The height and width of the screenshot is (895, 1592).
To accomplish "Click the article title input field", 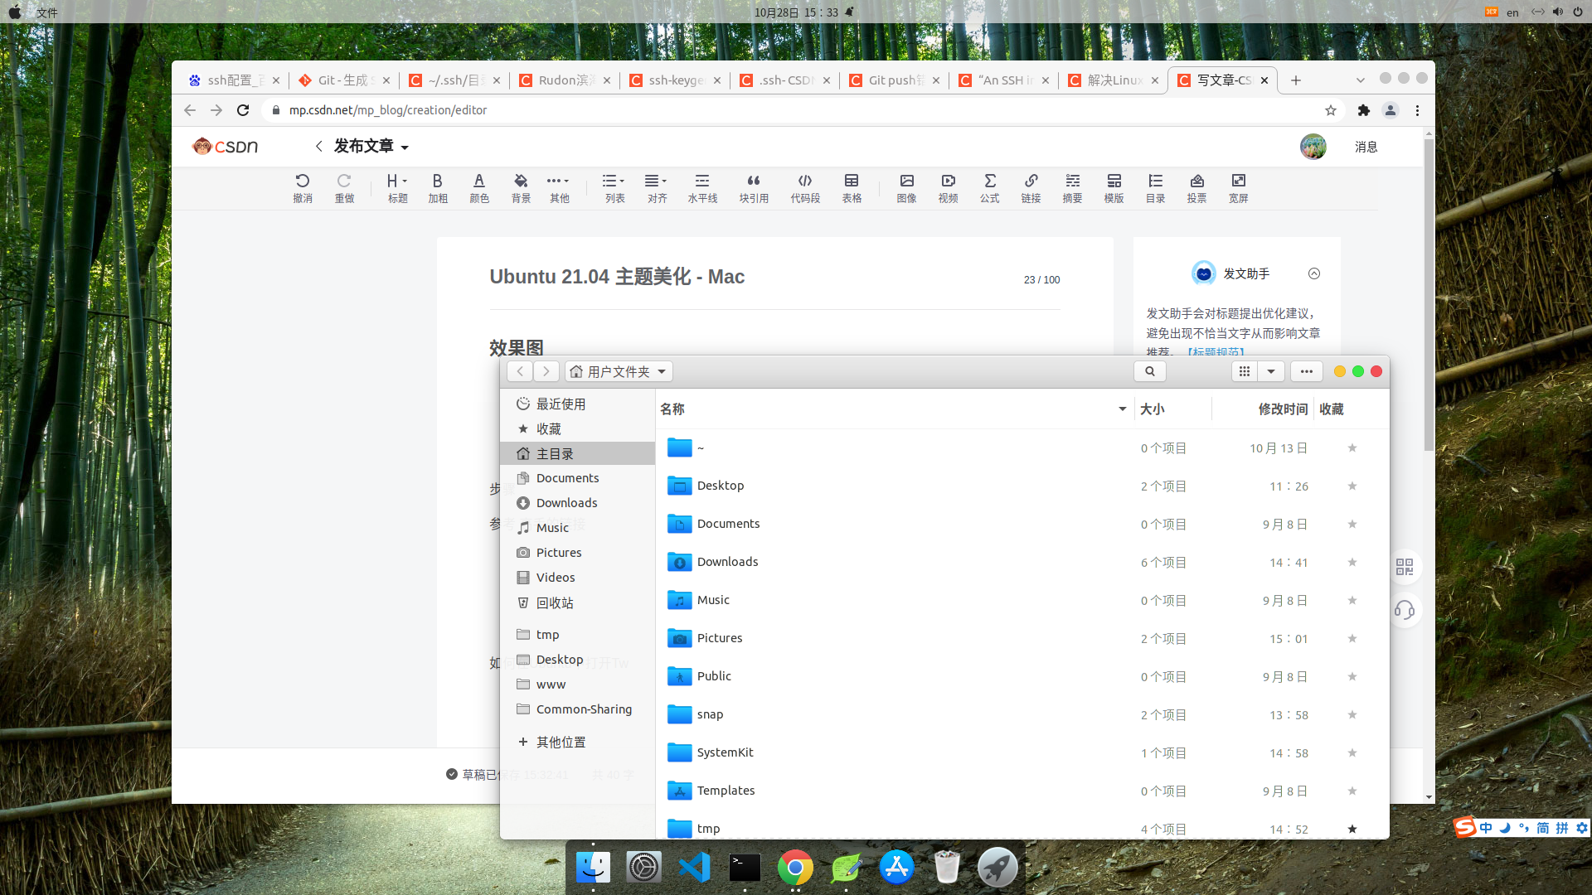I will [750, 277].
